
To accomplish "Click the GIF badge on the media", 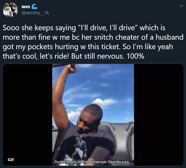I will tap(11, 160).
